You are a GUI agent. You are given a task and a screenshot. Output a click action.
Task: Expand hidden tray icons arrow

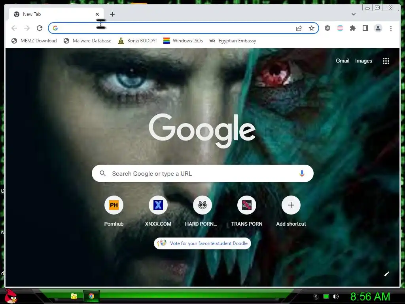[316, 297]
